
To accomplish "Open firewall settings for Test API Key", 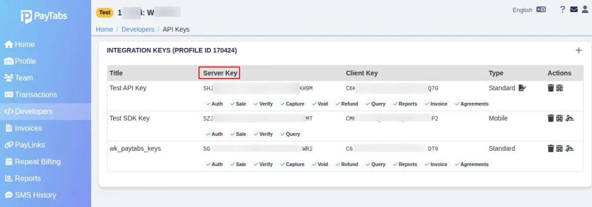I will [x=559, y=88].
